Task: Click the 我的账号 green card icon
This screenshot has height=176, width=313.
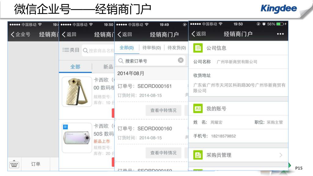Action: coord(198,108)
